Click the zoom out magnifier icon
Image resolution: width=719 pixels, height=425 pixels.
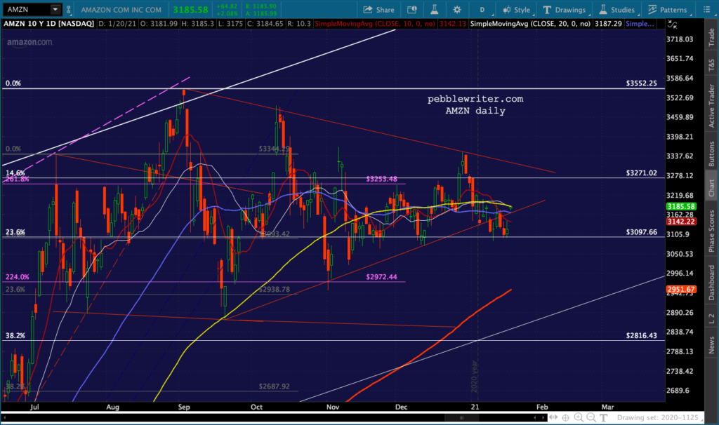click(x=591, y=417)
